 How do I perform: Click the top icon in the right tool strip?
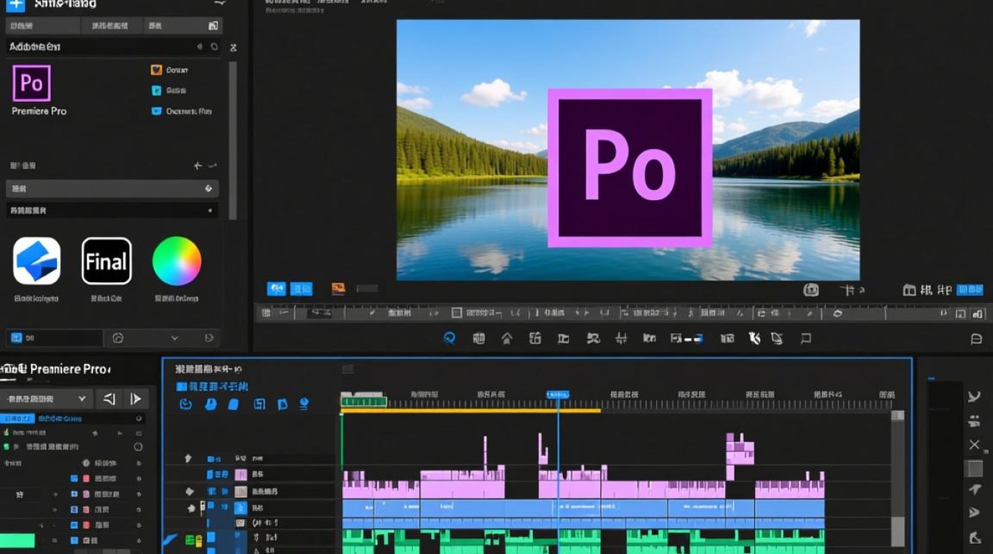tap(975, 397)
